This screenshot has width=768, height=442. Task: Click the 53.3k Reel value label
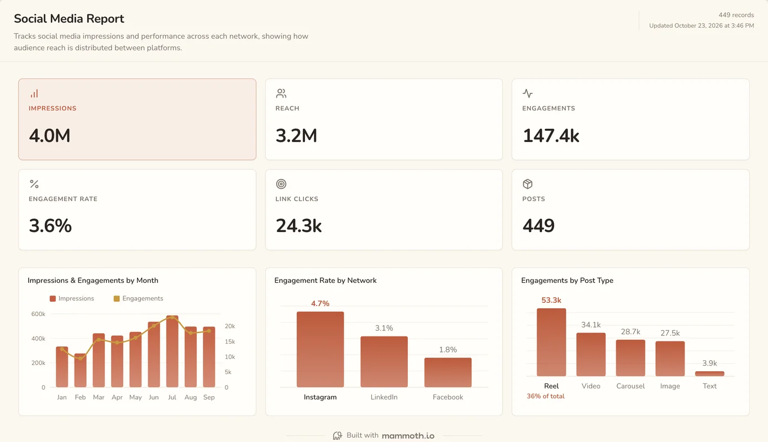(x=551, y=300)
